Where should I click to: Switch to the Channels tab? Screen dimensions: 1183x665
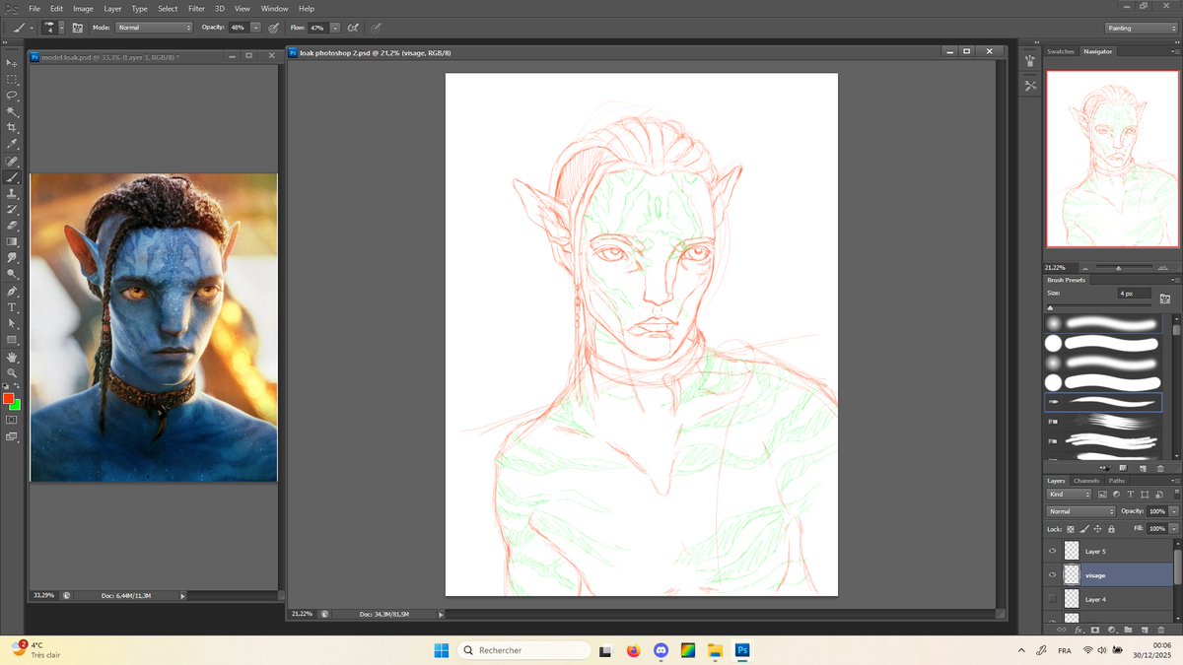[x=1087, y=481]
